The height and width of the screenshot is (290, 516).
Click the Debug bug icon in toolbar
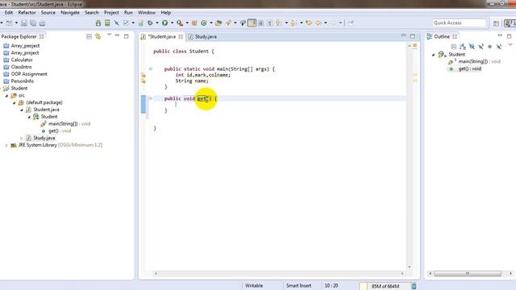pyautogui.click(x=150, y=23)
